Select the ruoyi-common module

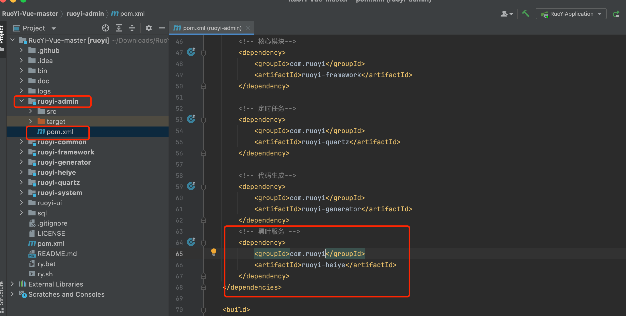pos(62,142)
